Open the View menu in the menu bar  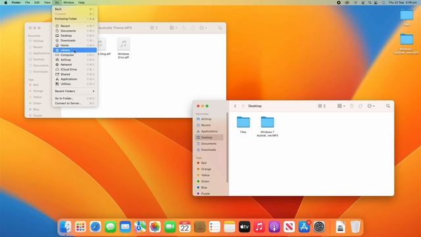tap(47, 3)
